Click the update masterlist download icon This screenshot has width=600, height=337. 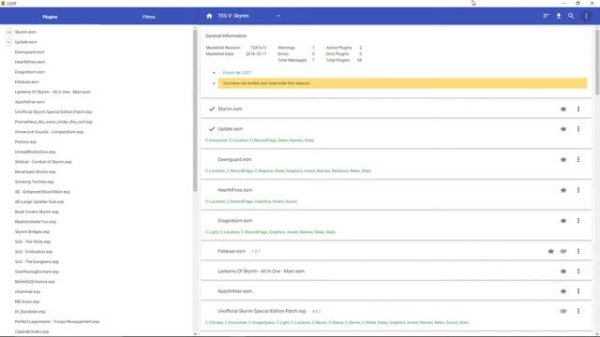[x=559, y=16]
